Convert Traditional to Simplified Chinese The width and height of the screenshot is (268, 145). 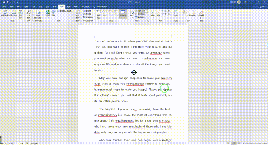tap(87, 11)
